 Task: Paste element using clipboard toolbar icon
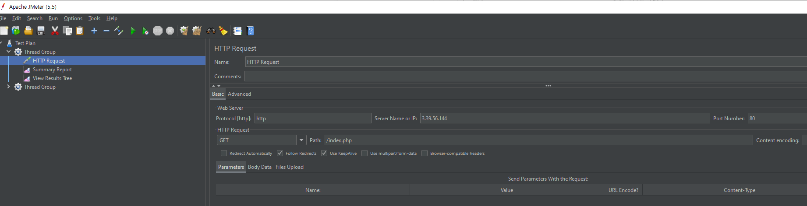tap(80, 31)
